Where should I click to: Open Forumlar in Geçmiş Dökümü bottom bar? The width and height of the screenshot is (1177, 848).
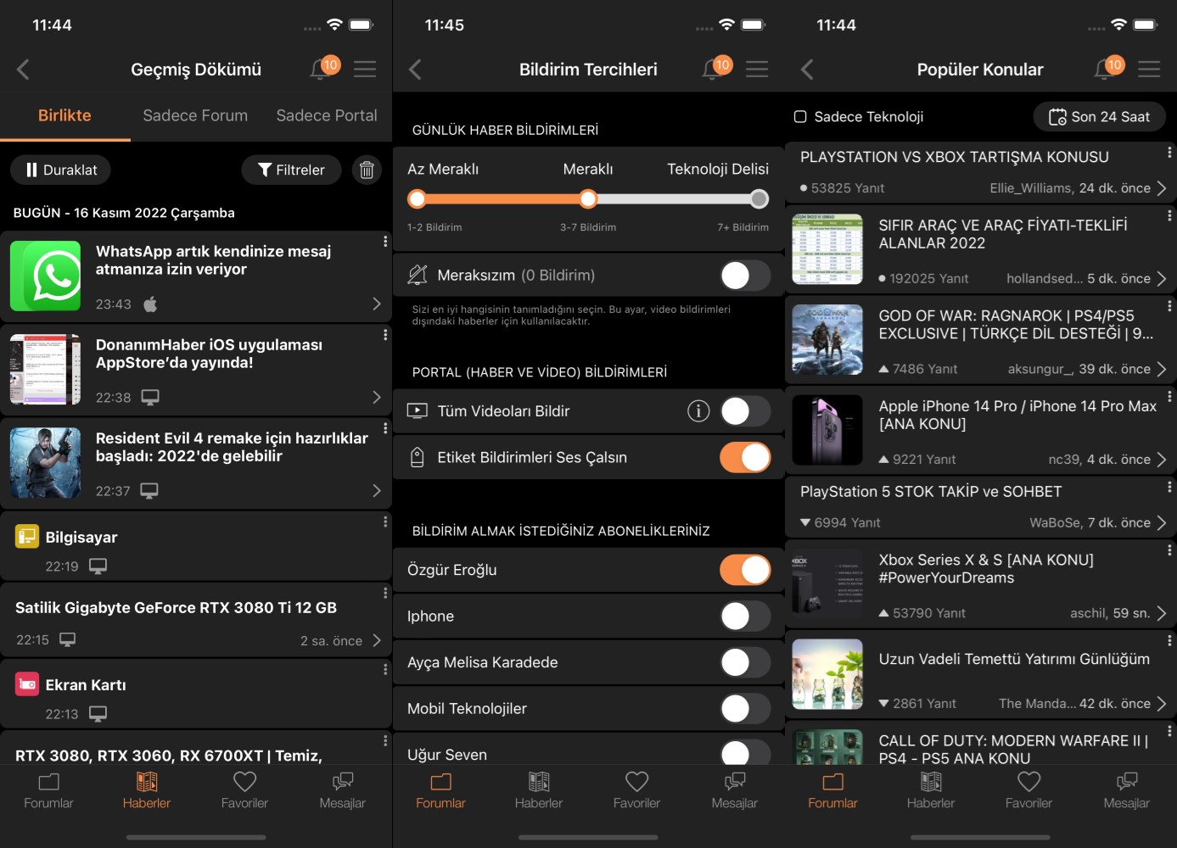point(48,789)
